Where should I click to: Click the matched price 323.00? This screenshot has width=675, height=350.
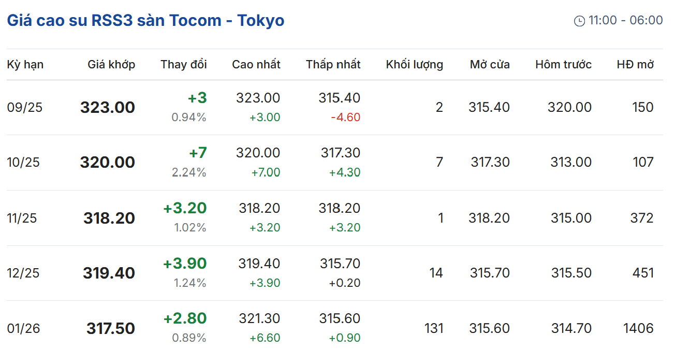[x=108, y=108]
